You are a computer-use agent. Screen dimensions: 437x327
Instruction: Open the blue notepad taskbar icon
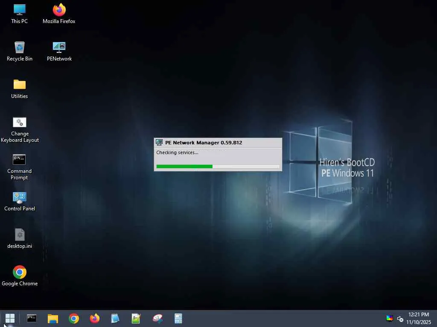pyautogui.click(x=115, y=318)
